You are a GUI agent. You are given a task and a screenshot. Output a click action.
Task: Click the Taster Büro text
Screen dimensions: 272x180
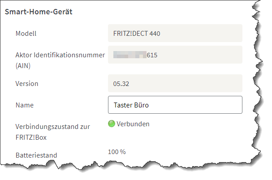[131, 105]
